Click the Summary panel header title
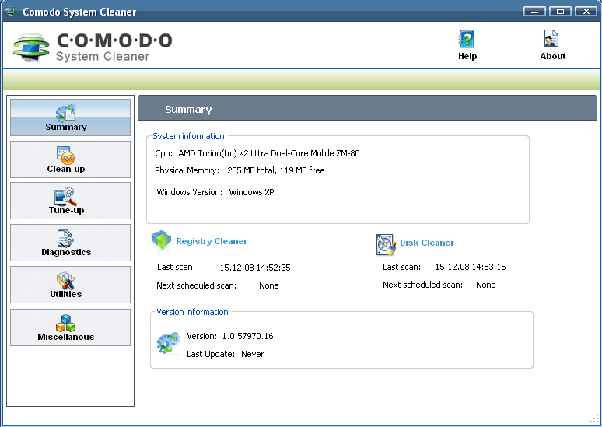The height and width of the screenshot is (427, 602). pos(188,110)
